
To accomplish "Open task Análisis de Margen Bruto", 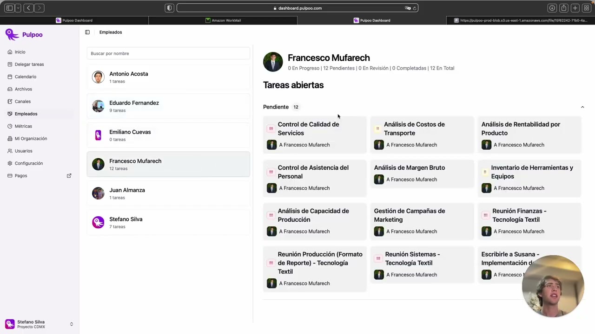I will (x=422, y=173).
